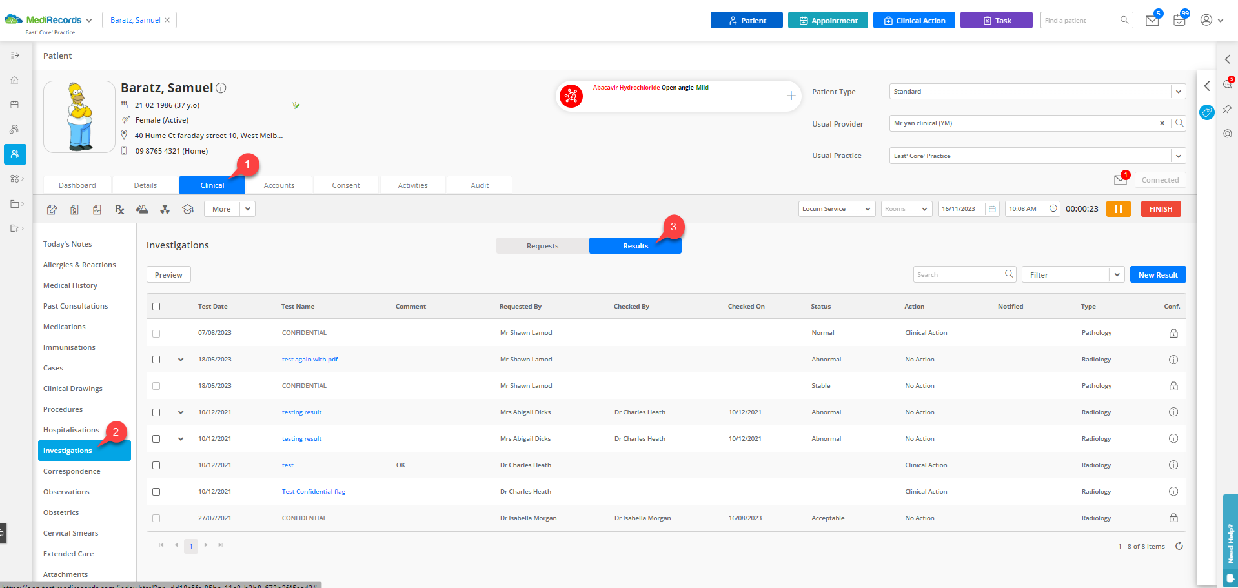Click the blue tag icon on right panel
Screen dimensions: 1238x588
tap(1206, 112)
